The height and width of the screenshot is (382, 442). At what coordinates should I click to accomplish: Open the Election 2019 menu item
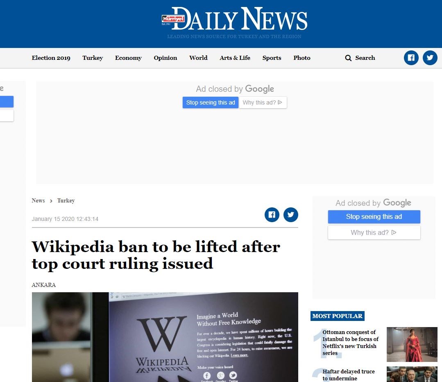(51, 58)
